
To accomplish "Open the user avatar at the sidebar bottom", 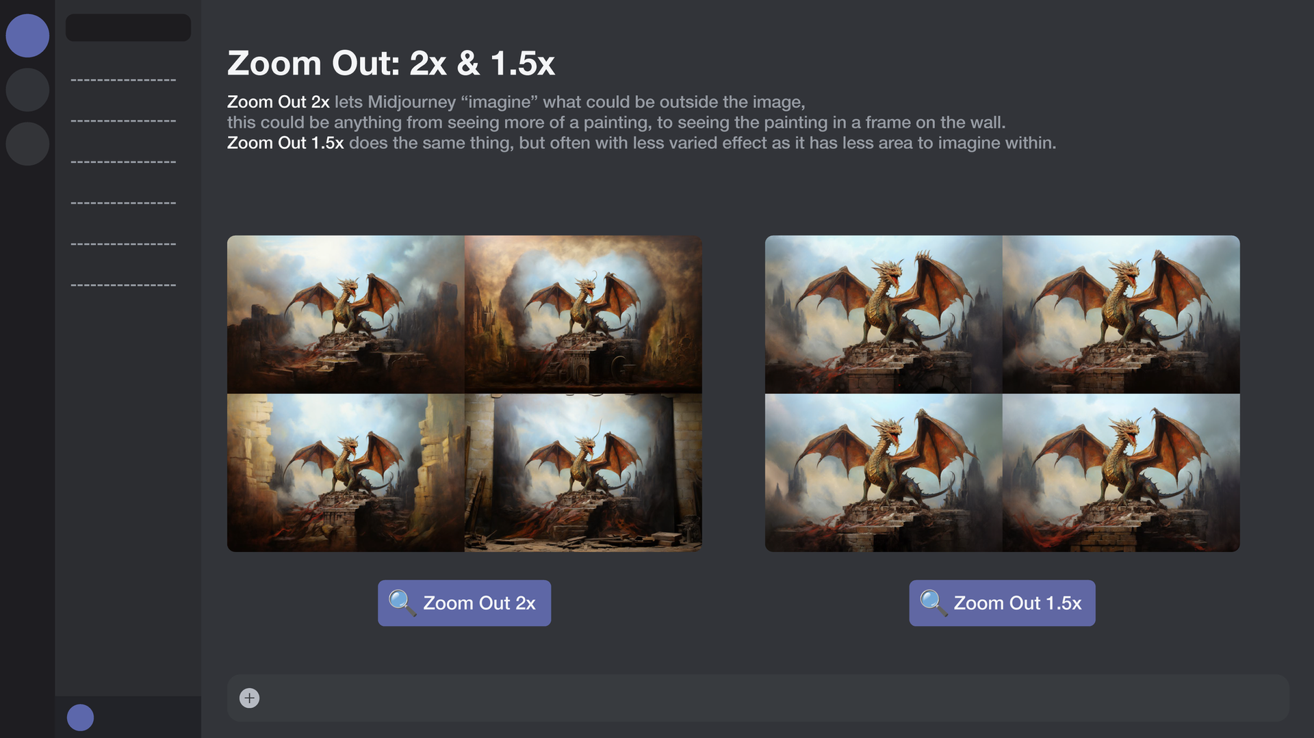I will (x=80, y=717).
